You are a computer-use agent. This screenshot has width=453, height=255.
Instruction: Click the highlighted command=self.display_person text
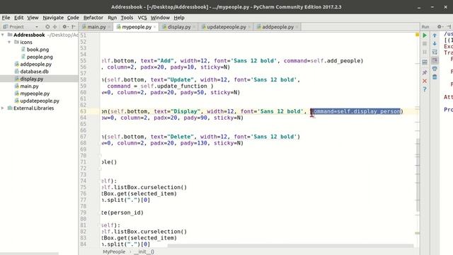pos(355,111)
